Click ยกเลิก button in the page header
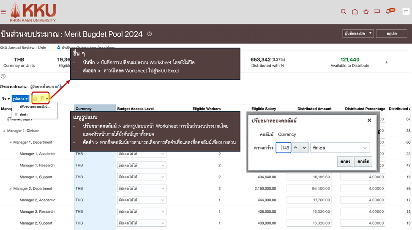 click(391, 33)
